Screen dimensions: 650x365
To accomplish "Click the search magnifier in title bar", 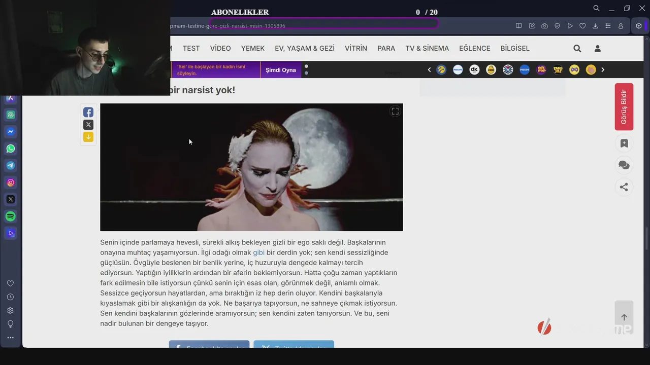I will coord(596,8).
